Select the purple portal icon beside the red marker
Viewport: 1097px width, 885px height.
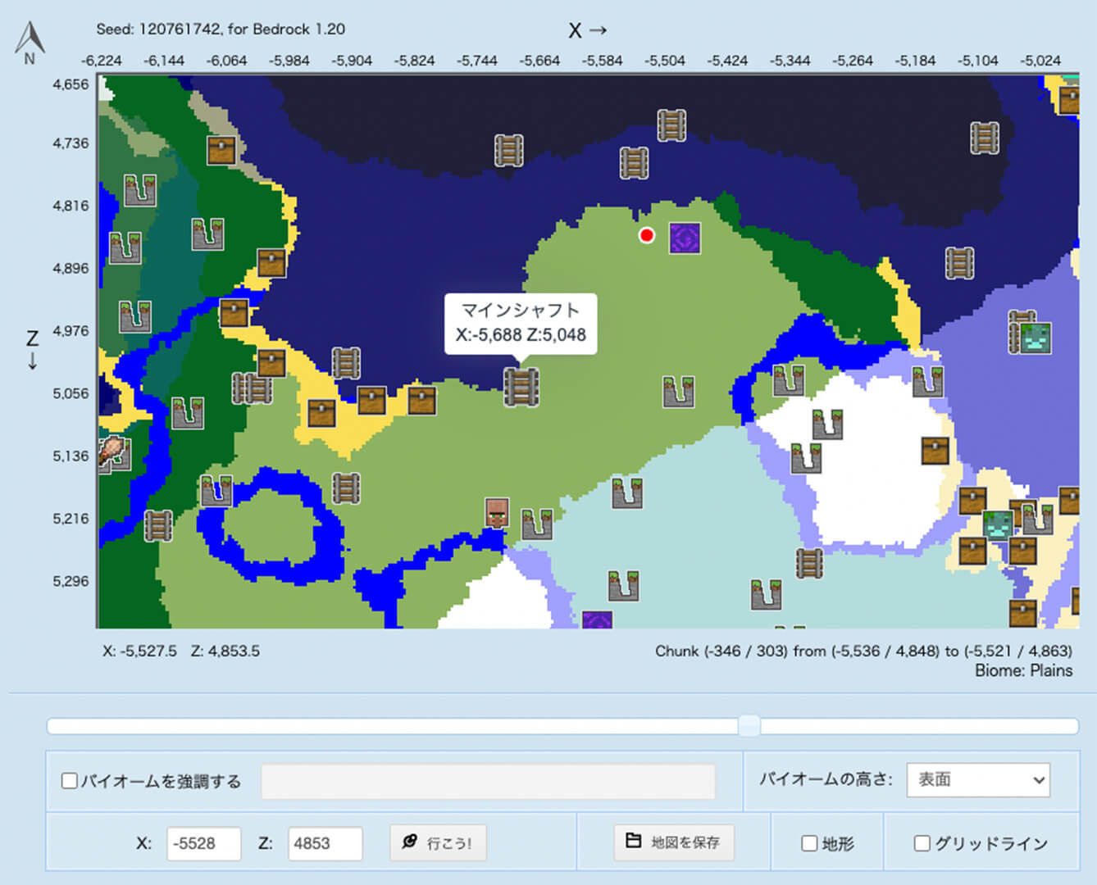click(685, 238)
